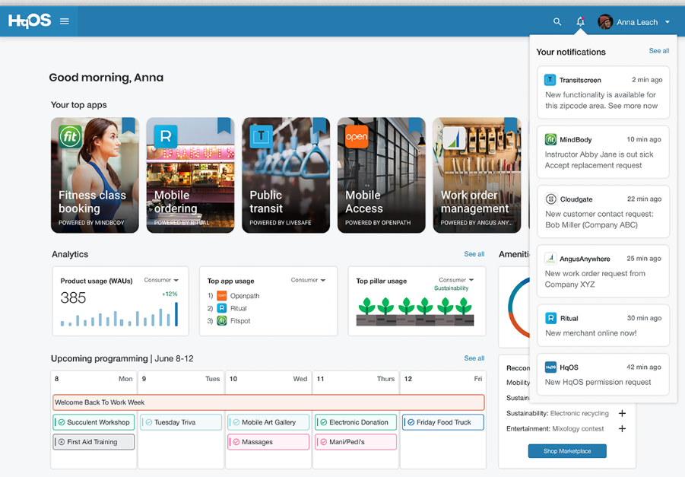Open the hamburger menu next to HqOS logo

click(64, 21)
